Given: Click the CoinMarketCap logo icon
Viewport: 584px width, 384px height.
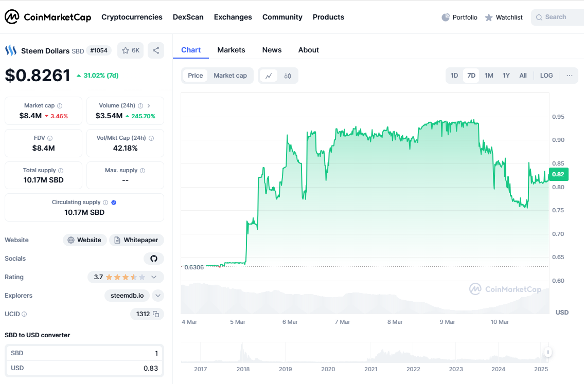Looking at the screenshot, I should (x=11, y=17).
